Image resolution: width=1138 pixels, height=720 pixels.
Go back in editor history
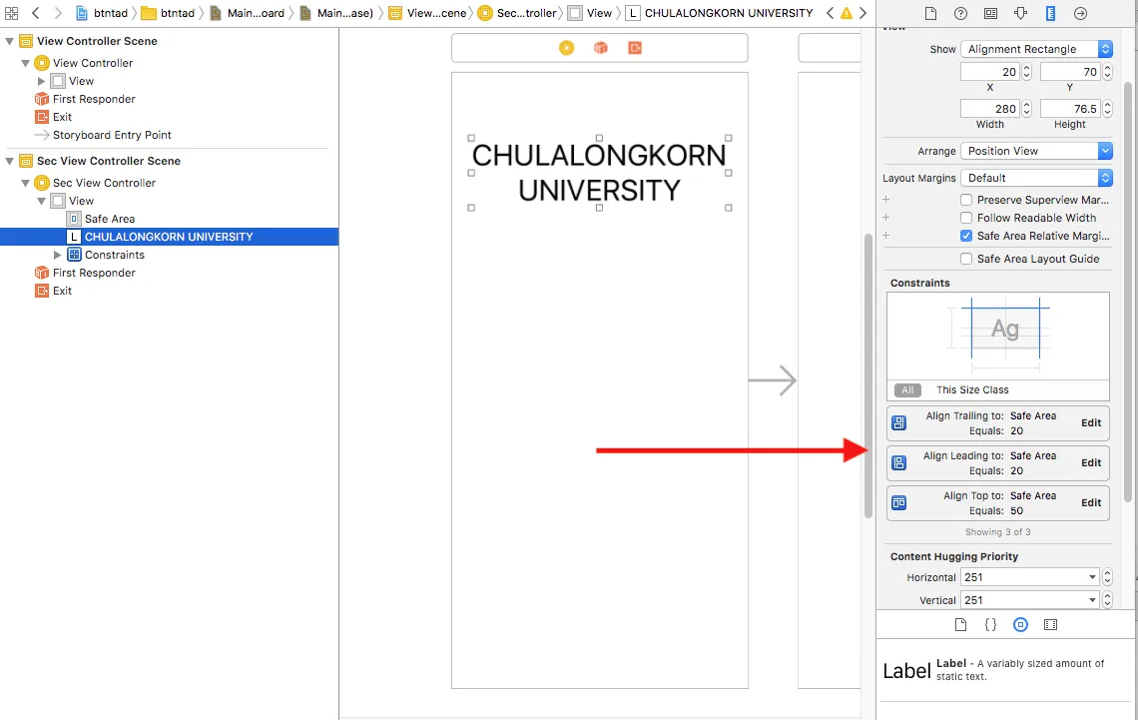(x=36, y=13)
